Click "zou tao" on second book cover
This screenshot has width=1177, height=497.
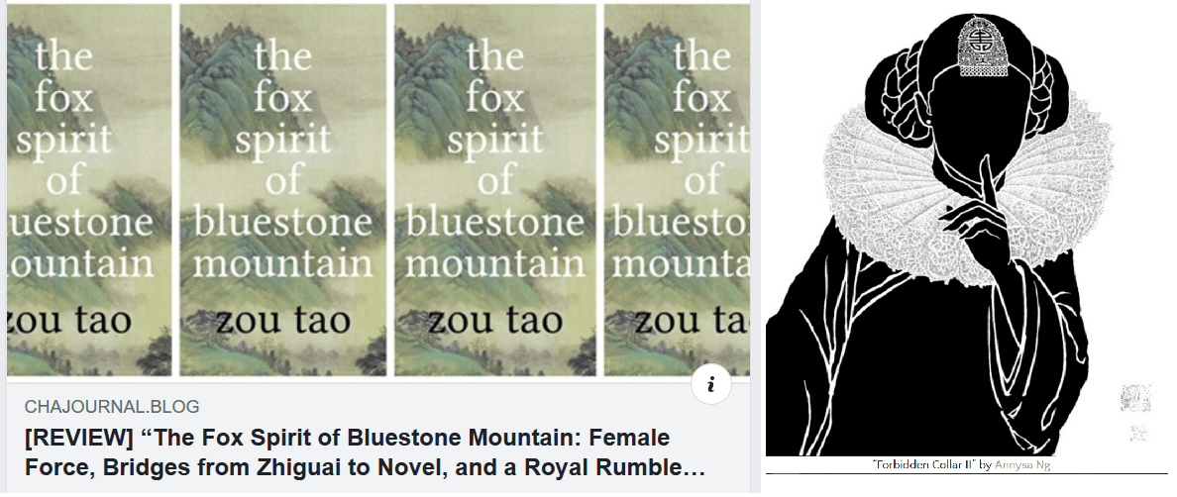[283, 320]
